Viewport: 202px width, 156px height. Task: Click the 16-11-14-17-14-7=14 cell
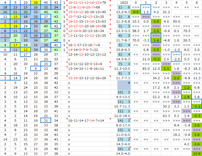pyautogui.click(x=89, y=121)
